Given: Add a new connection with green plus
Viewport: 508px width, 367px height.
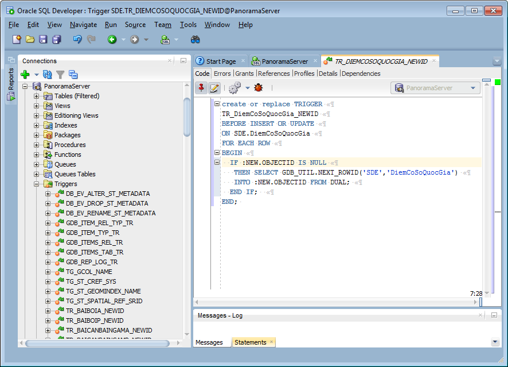Looking at the screenshot, I should pyautogui.click(x=25, y=75).
